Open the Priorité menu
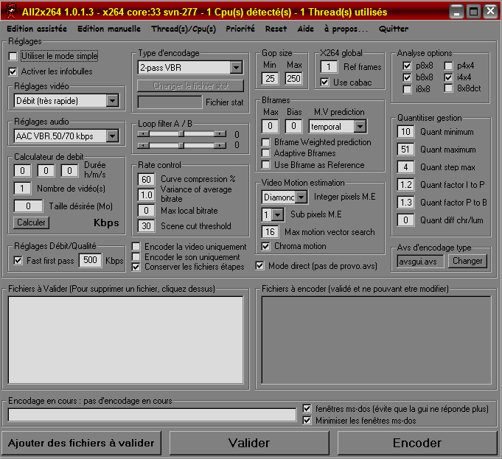This screenshot has height=459, width=502. click(241, 29)
